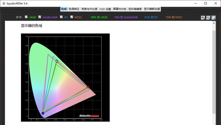221x125 pixels.
Task: Select the 色域 tab
Action: coord(64,9)
